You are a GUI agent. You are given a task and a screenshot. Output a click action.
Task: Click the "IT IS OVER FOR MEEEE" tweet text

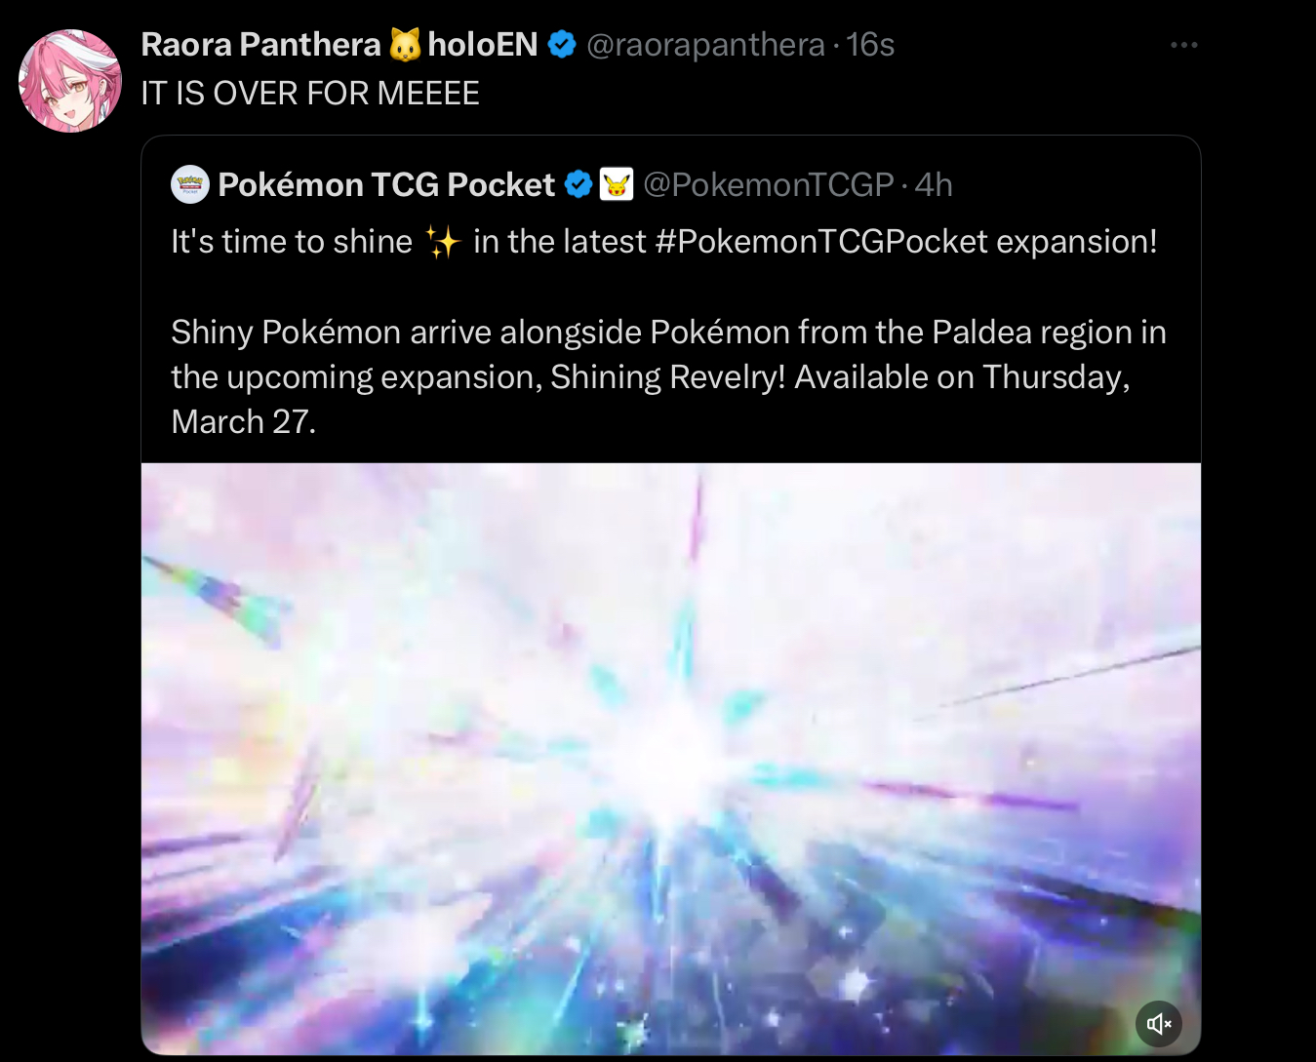point(310,94)
